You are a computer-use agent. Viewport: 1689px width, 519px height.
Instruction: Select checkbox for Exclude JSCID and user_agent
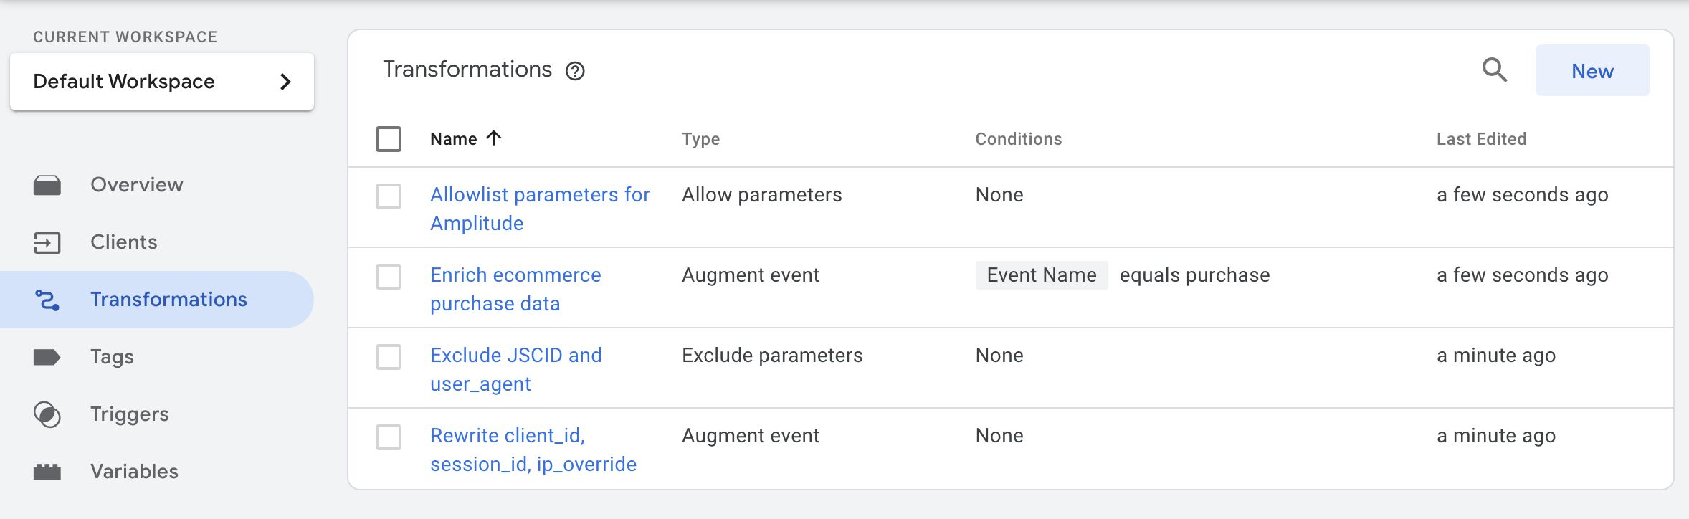[x=389, y=357]
